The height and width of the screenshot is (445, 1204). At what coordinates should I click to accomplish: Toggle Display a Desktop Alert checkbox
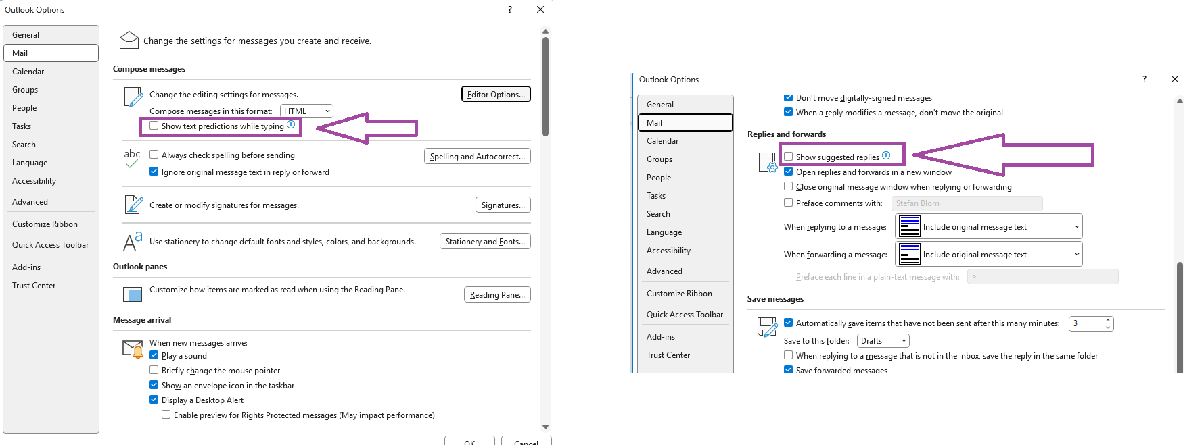(154, 400)
